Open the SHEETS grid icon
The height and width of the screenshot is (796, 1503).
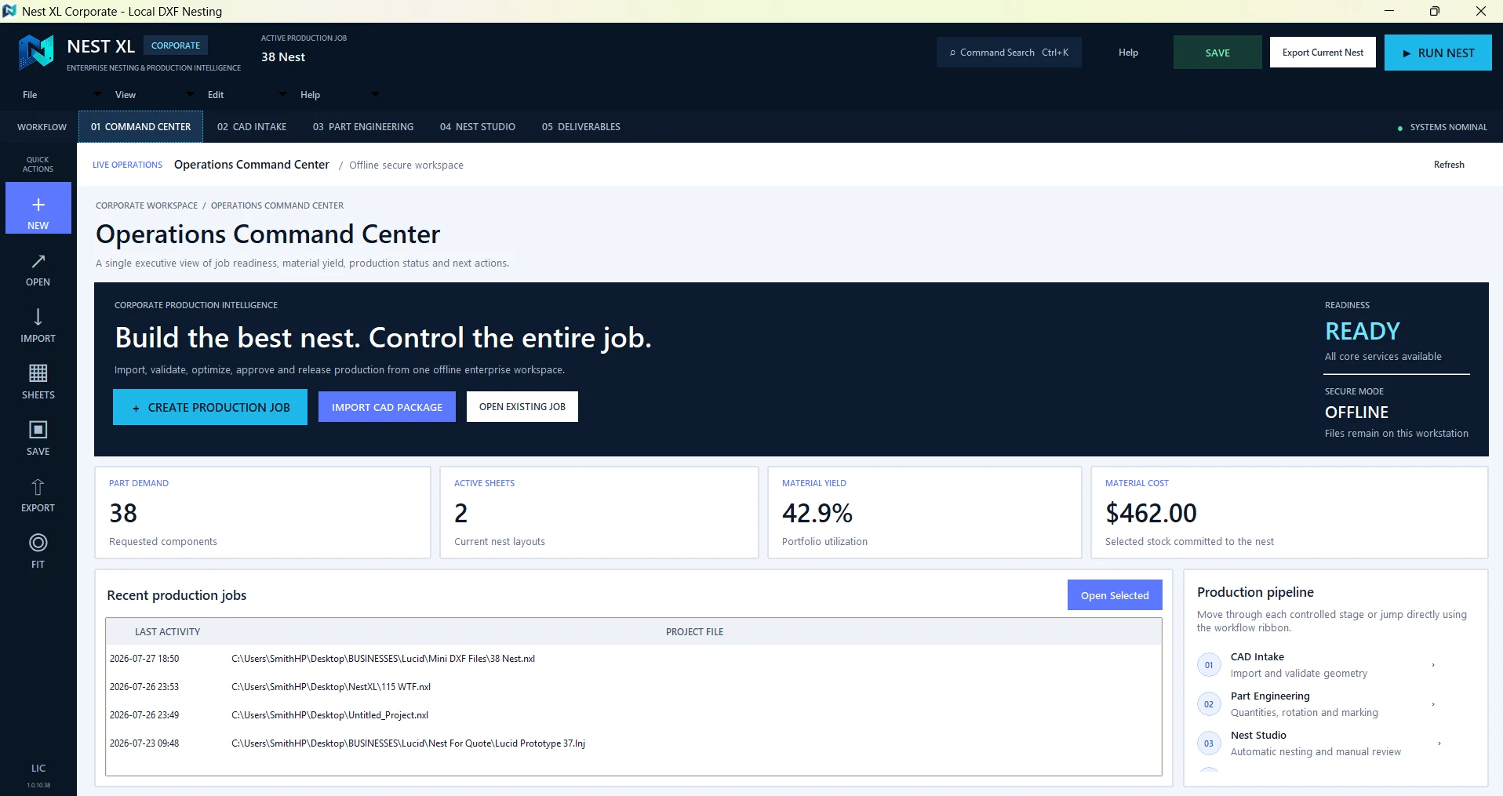point(38,373)
